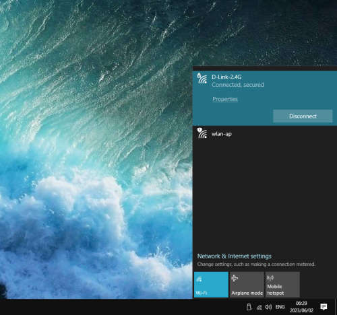Viewport: 337px width, 315px height.
Task: Open the taskbar clock and date
Action: pyautogui.click(x=301, y=307)
